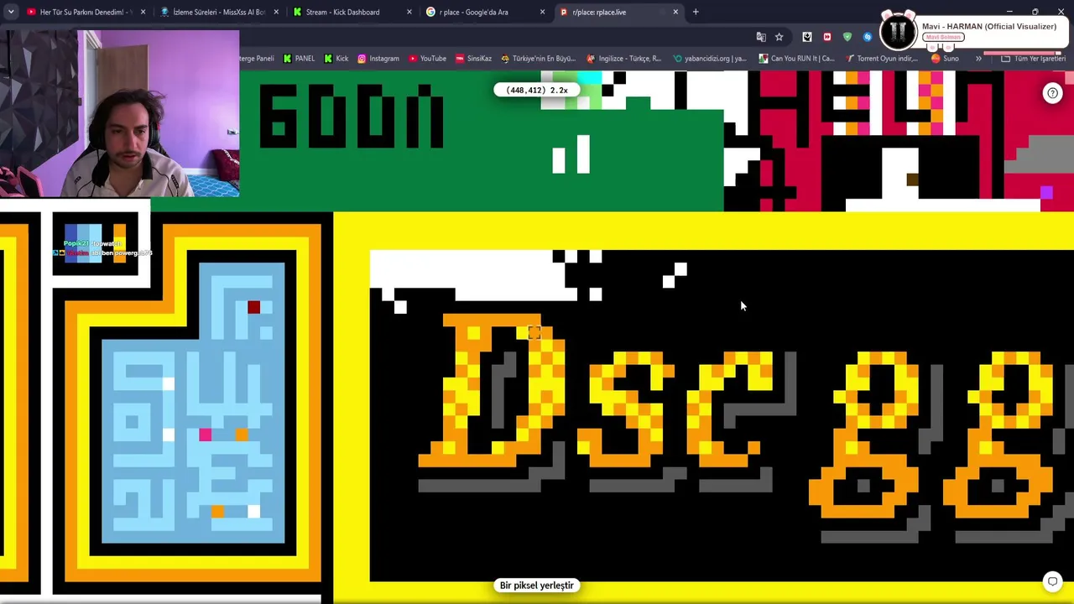
Task: Click the 'Mavi Solman' artist label
Action: pos(943,37)
